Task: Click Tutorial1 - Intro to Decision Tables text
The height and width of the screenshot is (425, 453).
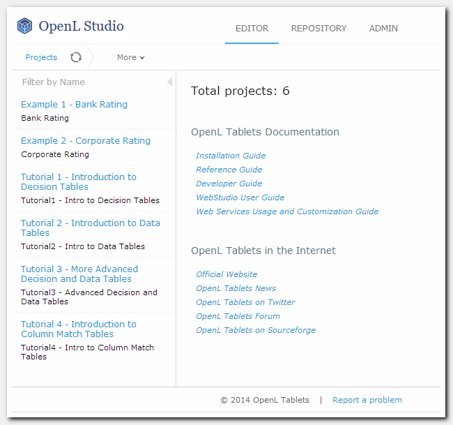Action: (x=90, y=200)
